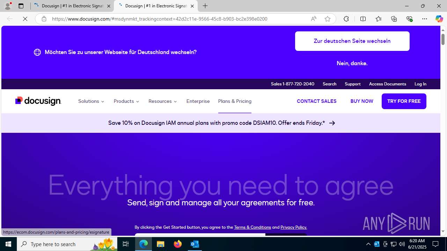447x251 pixels.
Task: Click the TRY FOR FREE button
Action: [x=404, y=101]
